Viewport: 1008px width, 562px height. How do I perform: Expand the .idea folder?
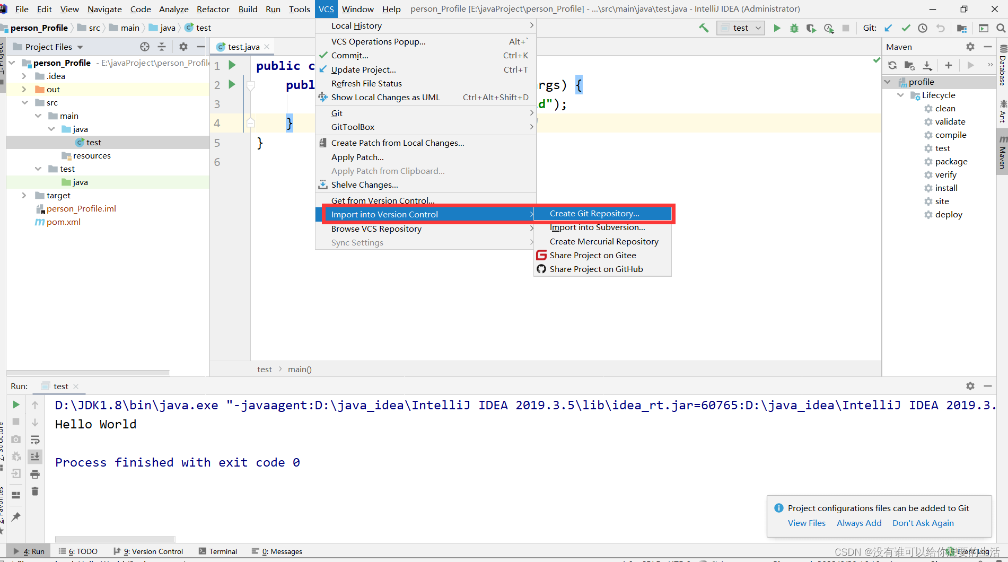tap(24, 76)
